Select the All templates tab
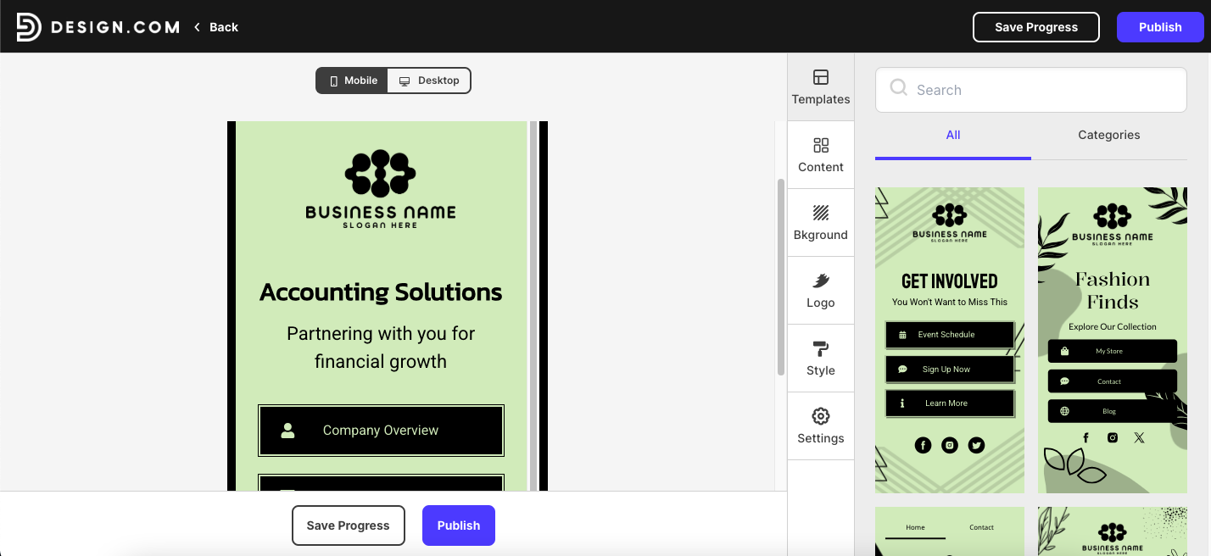Image resolution: width=1211 pixels, height=556 pixels. click(x=952, y=135)
